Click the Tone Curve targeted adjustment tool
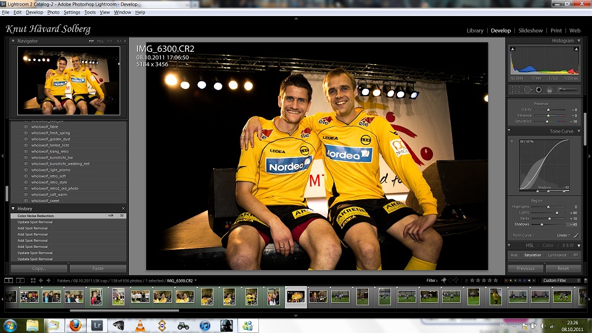 512,141
